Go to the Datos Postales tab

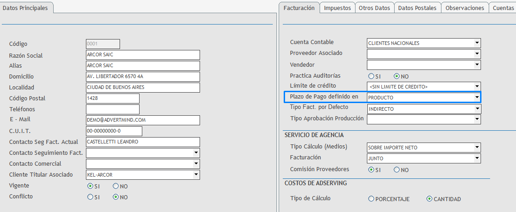tap(417, 8)
